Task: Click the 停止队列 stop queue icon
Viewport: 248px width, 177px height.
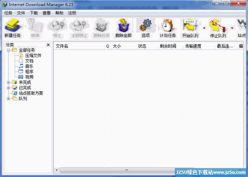Action: (218, 28)
